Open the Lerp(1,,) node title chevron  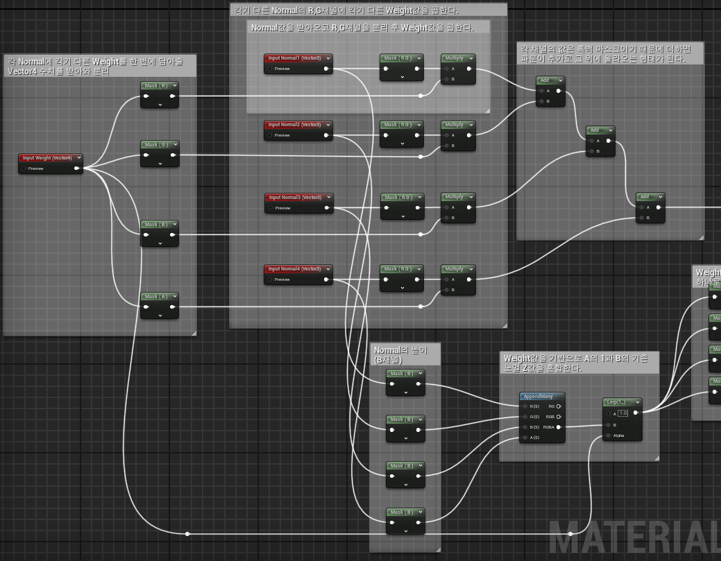click(637, 402)
